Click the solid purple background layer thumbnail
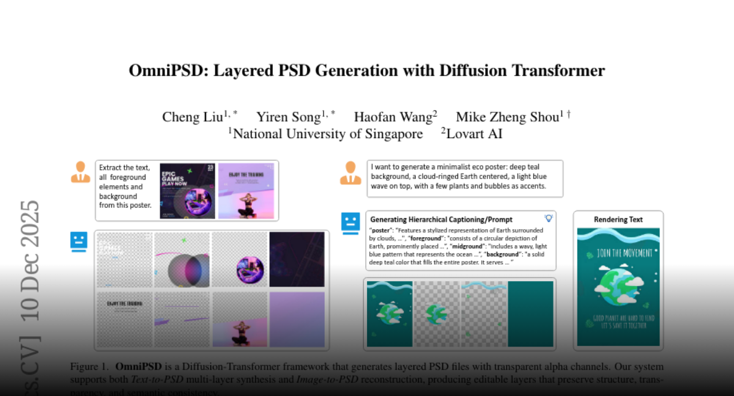Screen dimensions: 734x396 tap(297, 318)
